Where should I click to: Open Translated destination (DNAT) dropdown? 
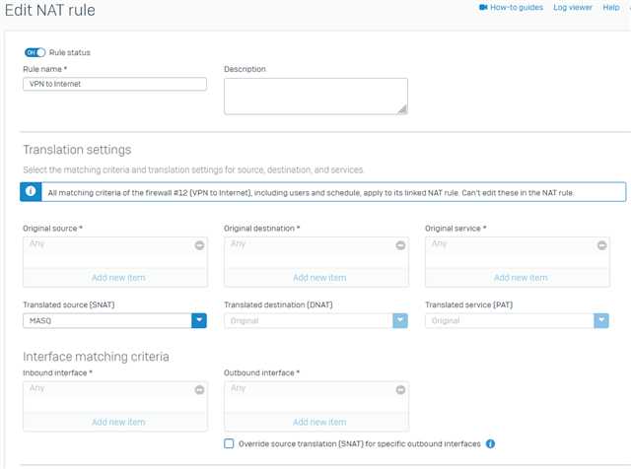[400, 320]
